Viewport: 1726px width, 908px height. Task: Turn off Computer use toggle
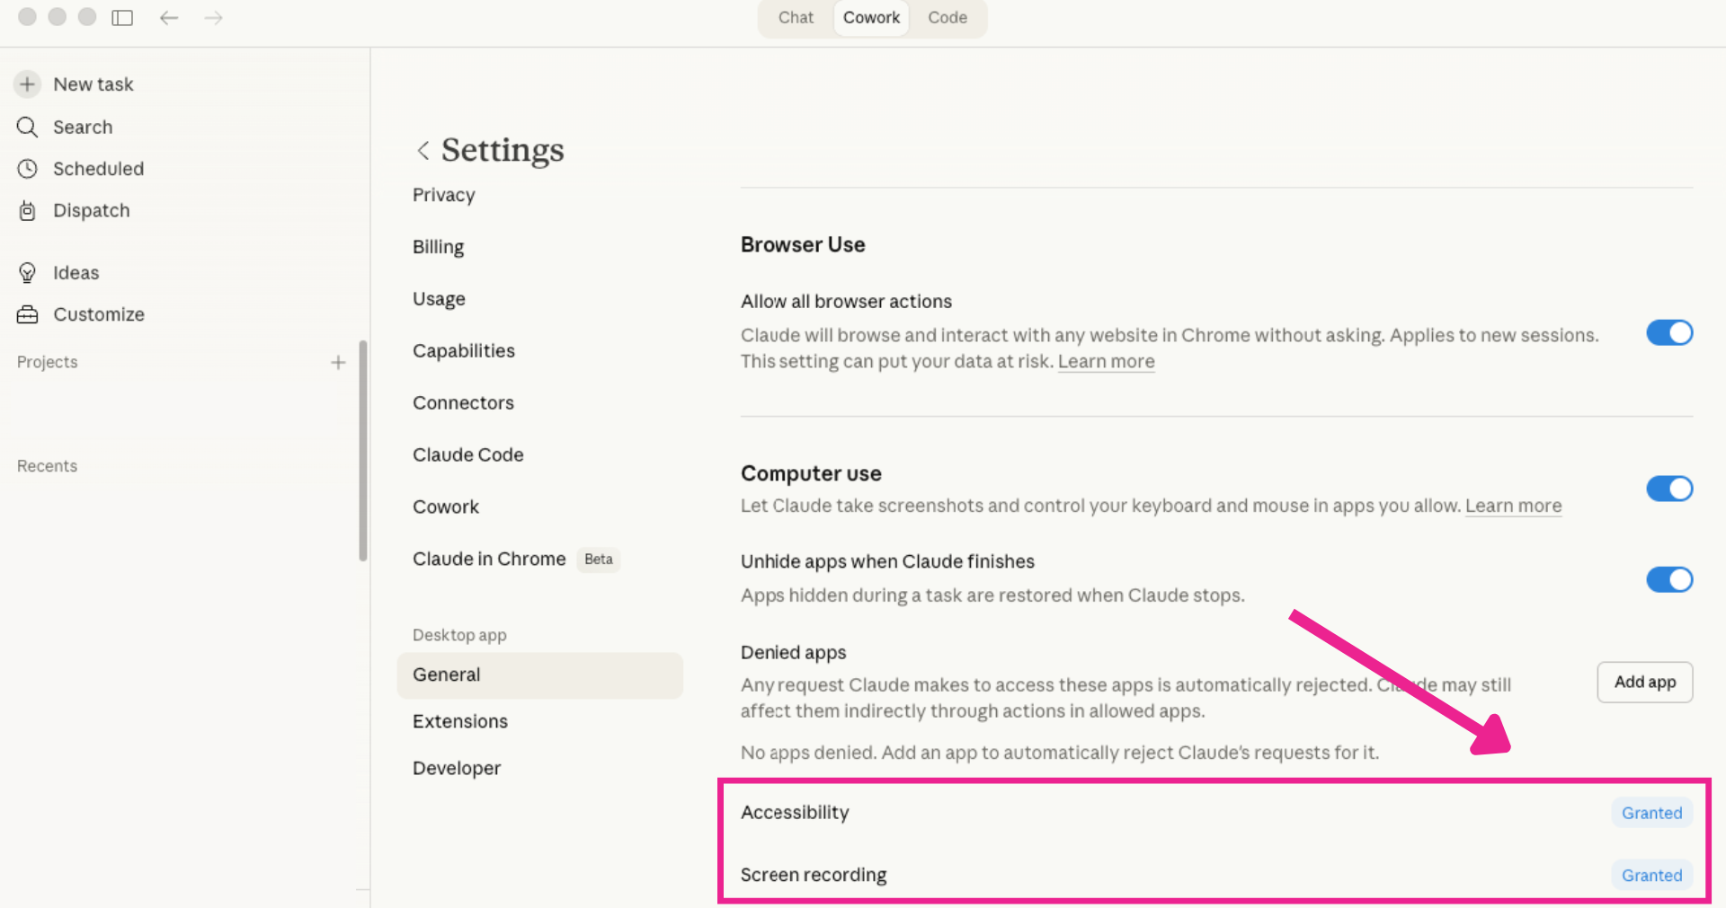click(x=1668, y=489)
